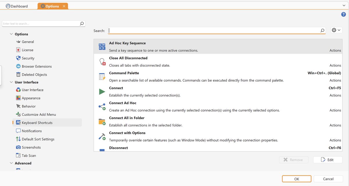
Task: Click the Command Palette icon
Action: pyautogui.click(x=102, y=77)
